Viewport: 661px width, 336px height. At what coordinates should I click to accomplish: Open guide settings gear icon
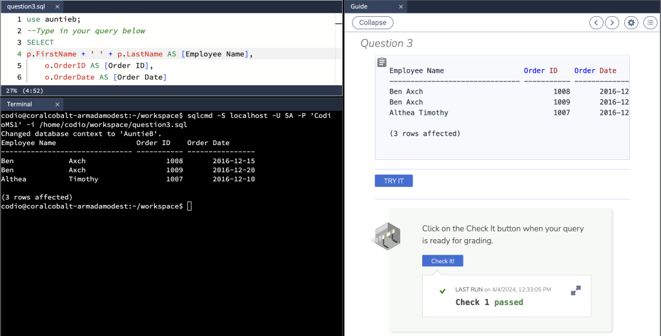click(631, 23)
